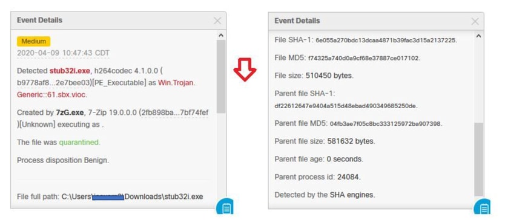Click the 7zG.exe parent process name

[x=70, y=113]
